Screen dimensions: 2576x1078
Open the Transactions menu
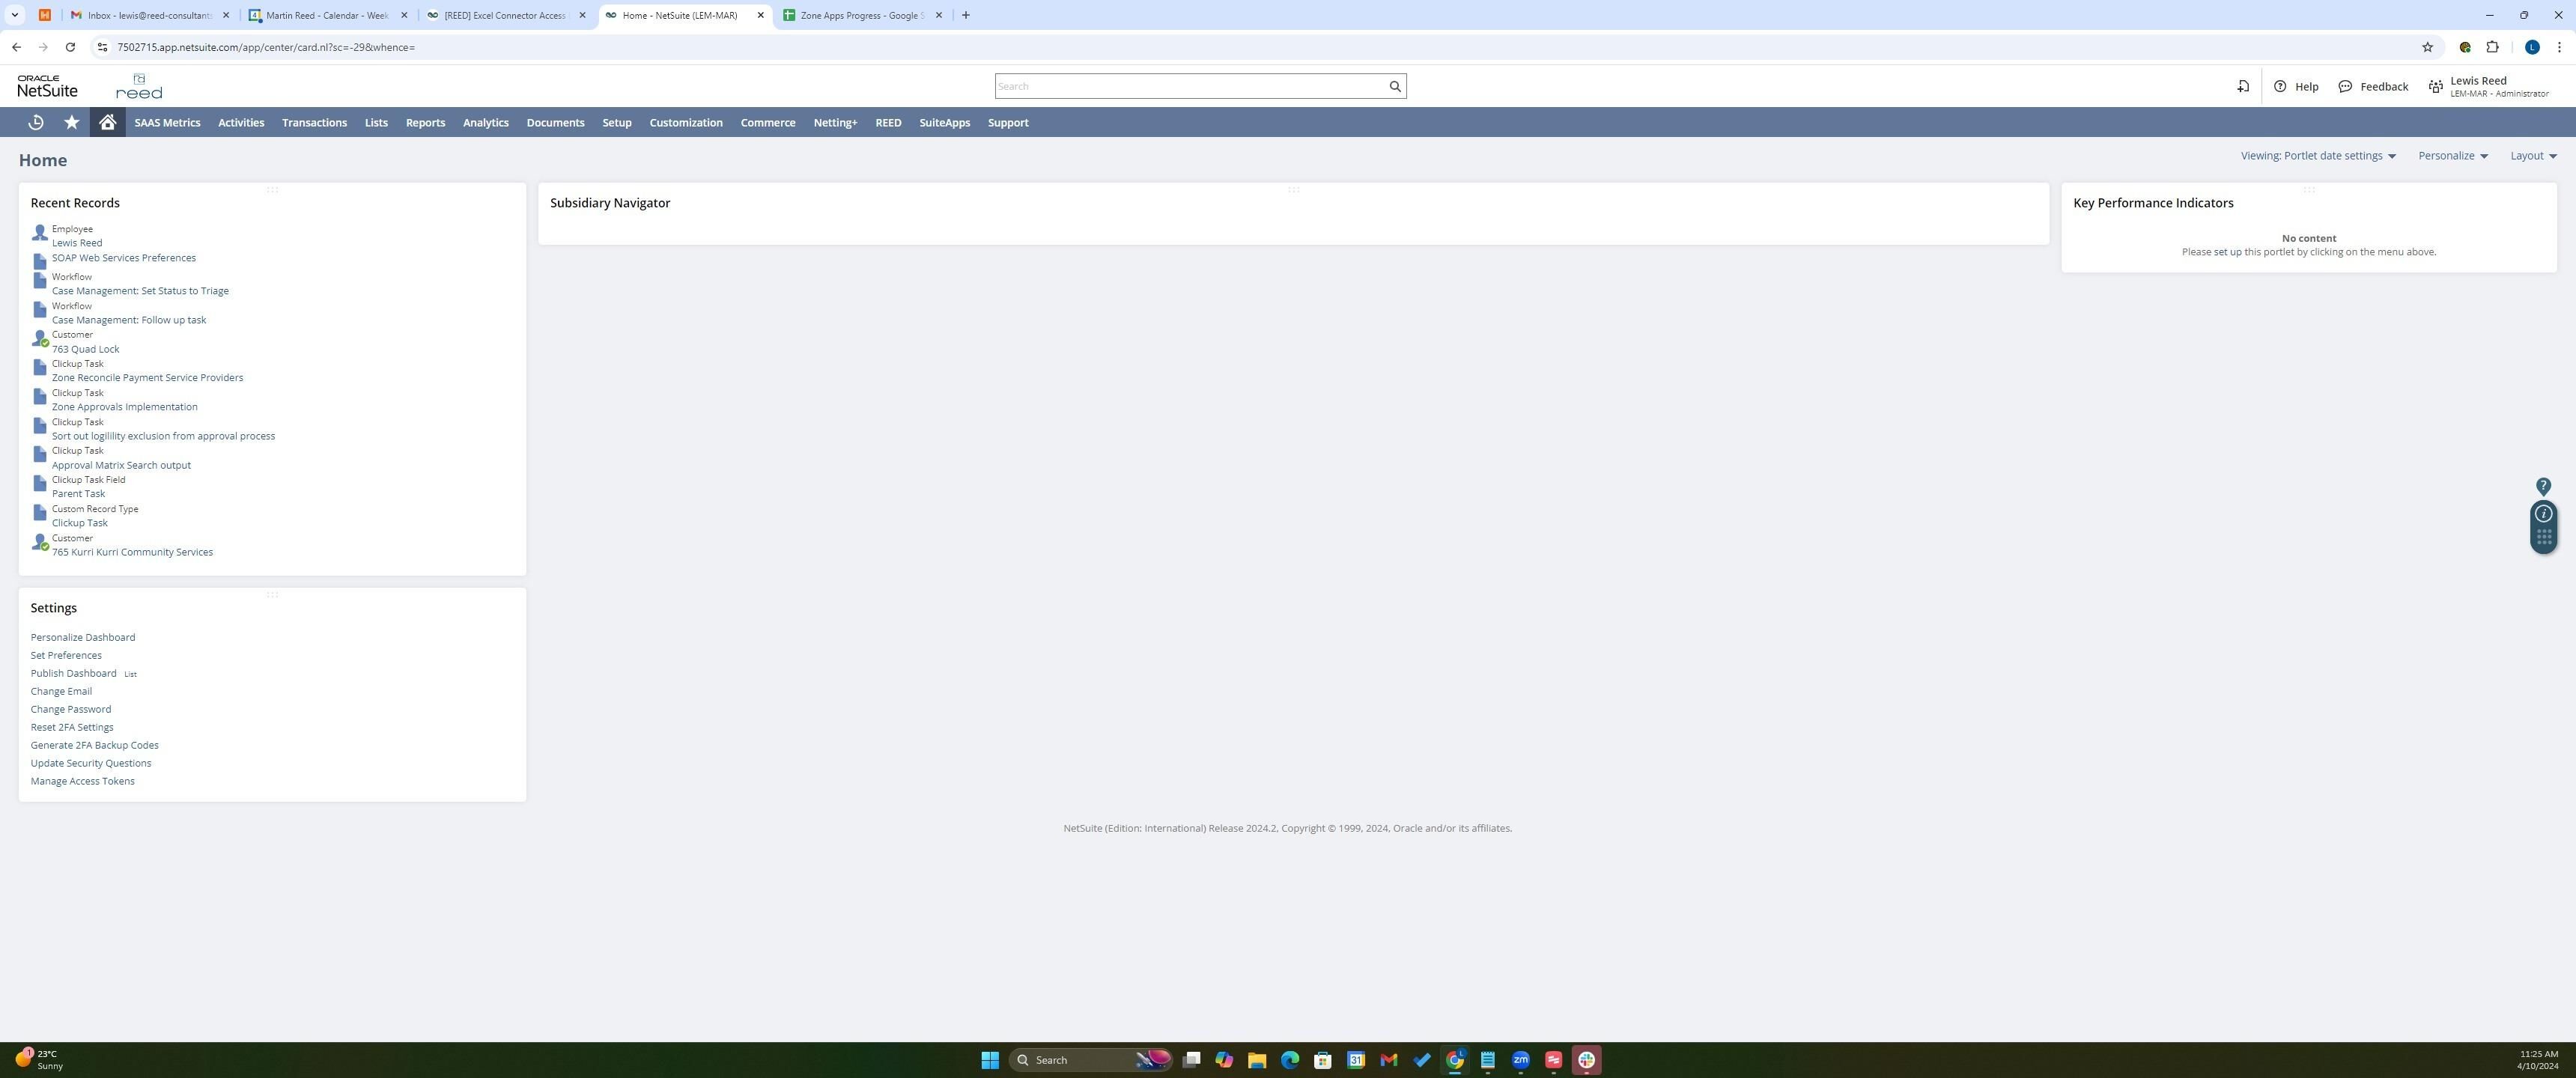coord(314,123)
